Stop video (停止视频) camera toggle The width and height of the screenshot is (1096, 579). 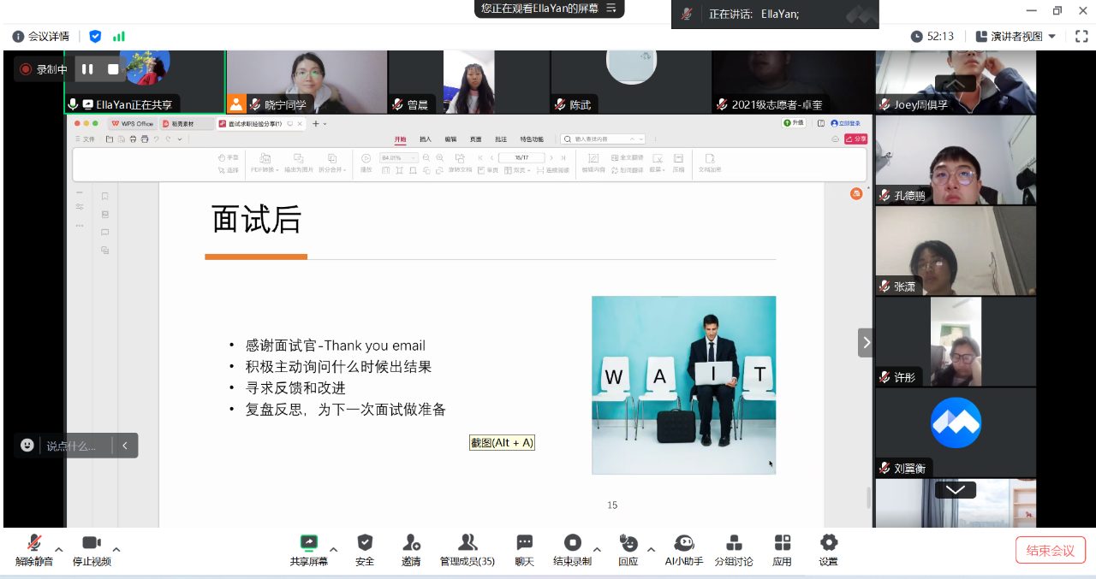tap(92, 543)
